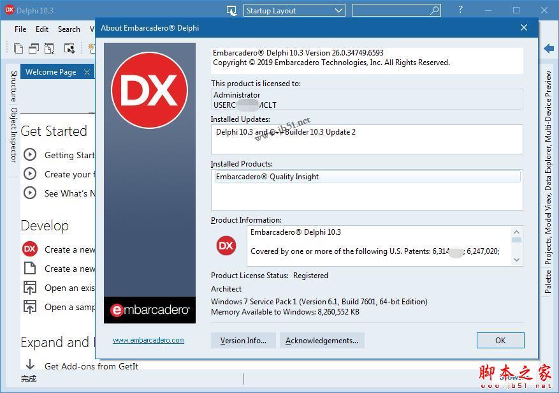Click the embarcadero logo banner
The width and height of the screenshot is (559, 393).
click(150, 310)
